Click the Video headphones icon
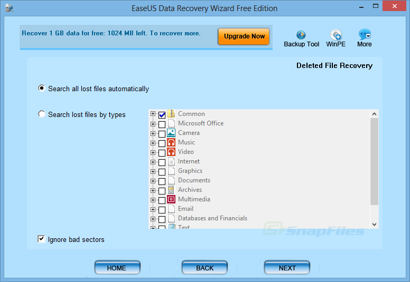 tap(171, 152)
